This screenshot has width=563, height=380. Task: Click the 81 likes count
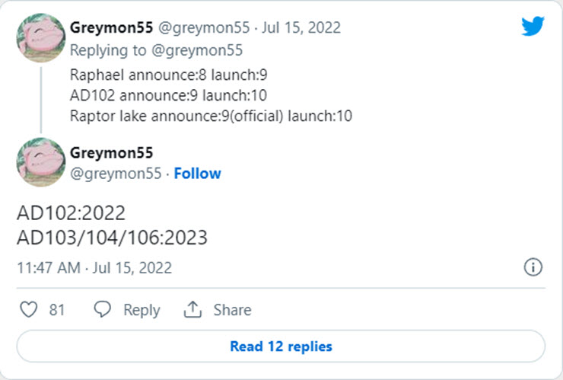pyautogui.click(x=57, y=310)
